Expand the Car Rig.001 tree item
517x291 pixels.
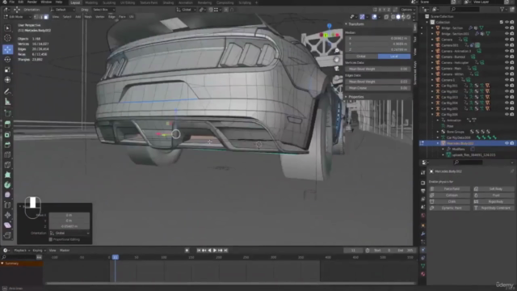pos(433,86)
